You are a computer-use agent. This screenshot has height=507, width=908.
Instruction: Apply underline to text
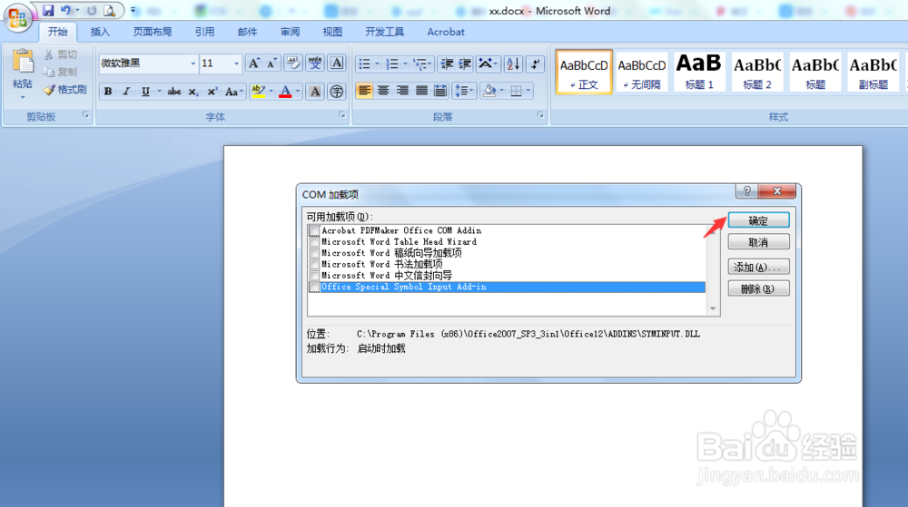[x=145, y=92]
